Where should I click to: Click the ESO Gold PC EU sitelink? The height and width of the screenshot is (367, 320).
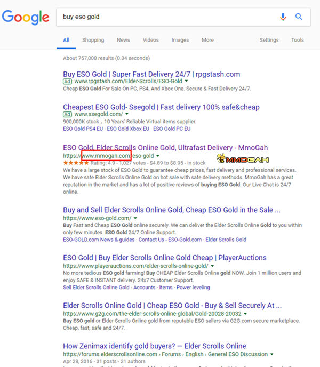coord(172,129)
